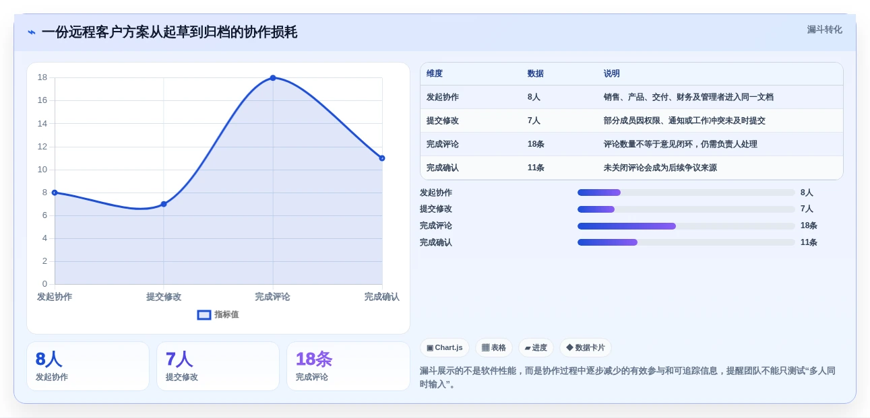Click the 说明 column header
The width and height of the screenshot is (870, 418).
612,74
